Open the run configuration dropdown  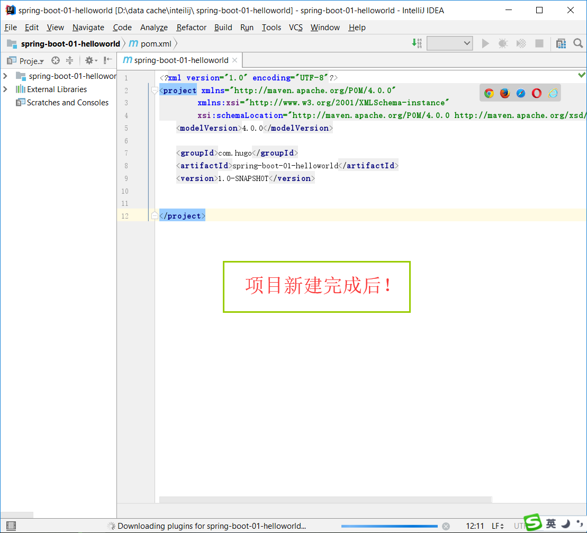pos(450,43)
